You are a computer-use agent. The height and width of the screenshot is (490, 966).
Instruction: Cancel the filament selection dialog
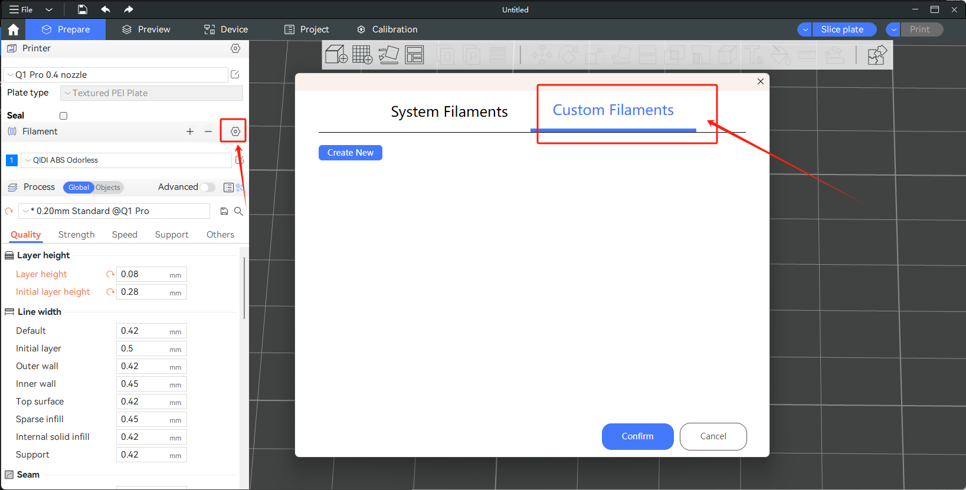coord(713,436)
